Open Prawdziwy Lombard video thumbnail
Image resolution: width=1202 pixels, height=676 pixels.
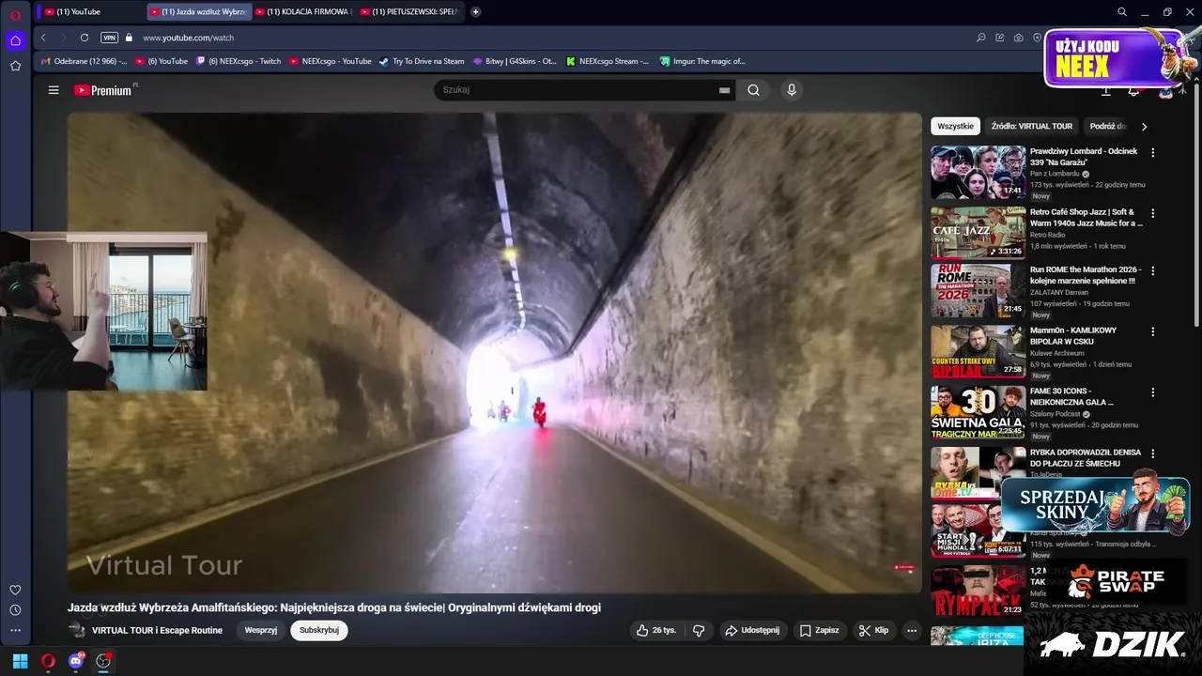point(978,172)
